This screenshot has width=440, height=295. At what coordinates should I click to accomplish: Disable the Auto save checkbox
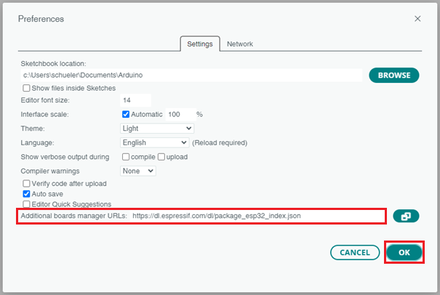coord(27,194)
